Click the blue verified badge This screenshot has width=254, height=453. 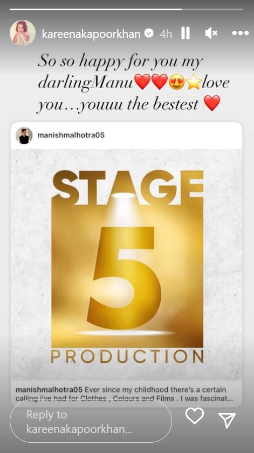click(149, 34)
